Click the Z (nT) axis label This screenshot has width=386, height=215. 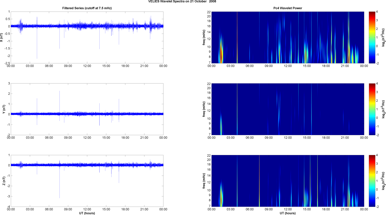[x=4, y=181]
